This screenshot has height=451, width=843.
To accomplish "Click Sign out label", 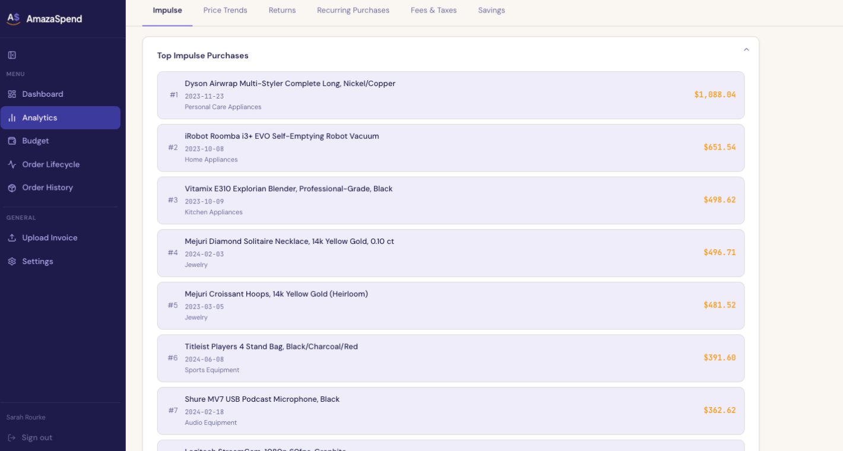I will 37,438.
